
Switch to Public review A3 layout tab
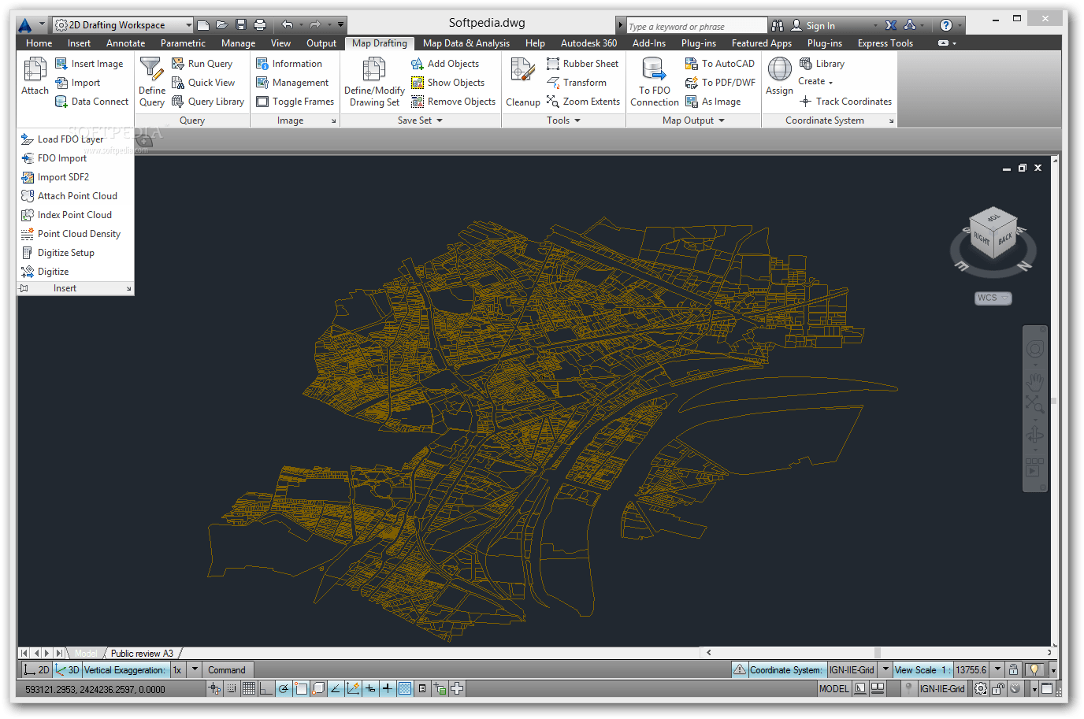pos(142,654)
